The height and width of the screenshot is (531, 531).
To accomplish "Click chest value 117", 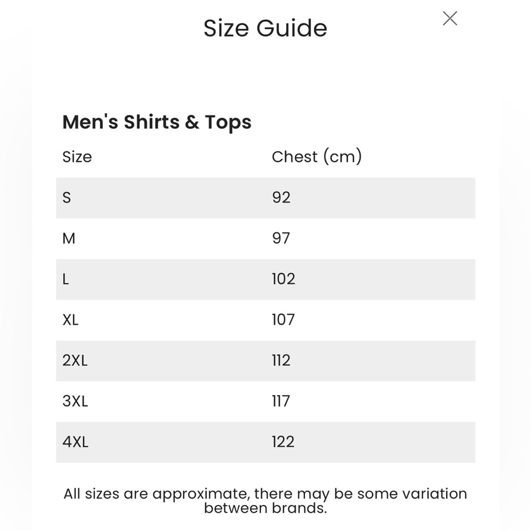I will [281, 401].
